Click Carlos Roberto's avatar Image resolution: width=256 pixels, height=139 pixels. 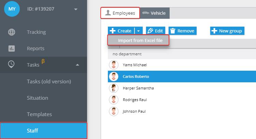tap(114, 77)
